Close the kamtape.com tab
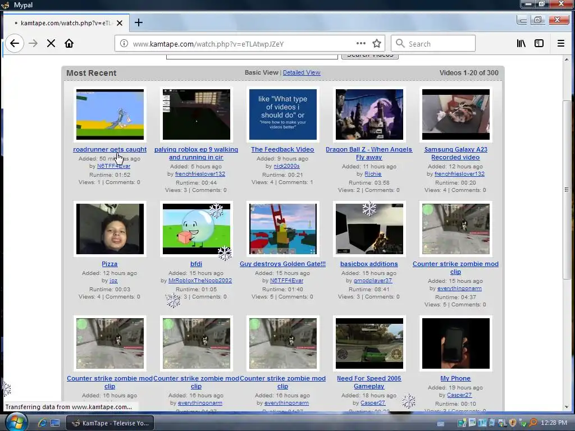 tap(120, 23)
